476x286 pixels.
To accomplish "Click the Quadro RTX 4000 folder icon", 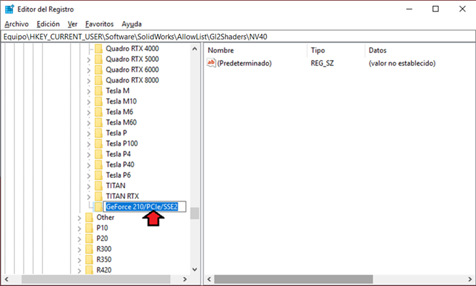I will [x=98, y=48].
